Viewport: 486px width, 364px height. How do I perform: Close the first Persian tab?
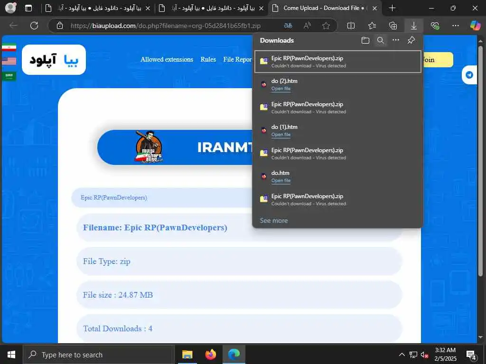[x=148, y=9]
